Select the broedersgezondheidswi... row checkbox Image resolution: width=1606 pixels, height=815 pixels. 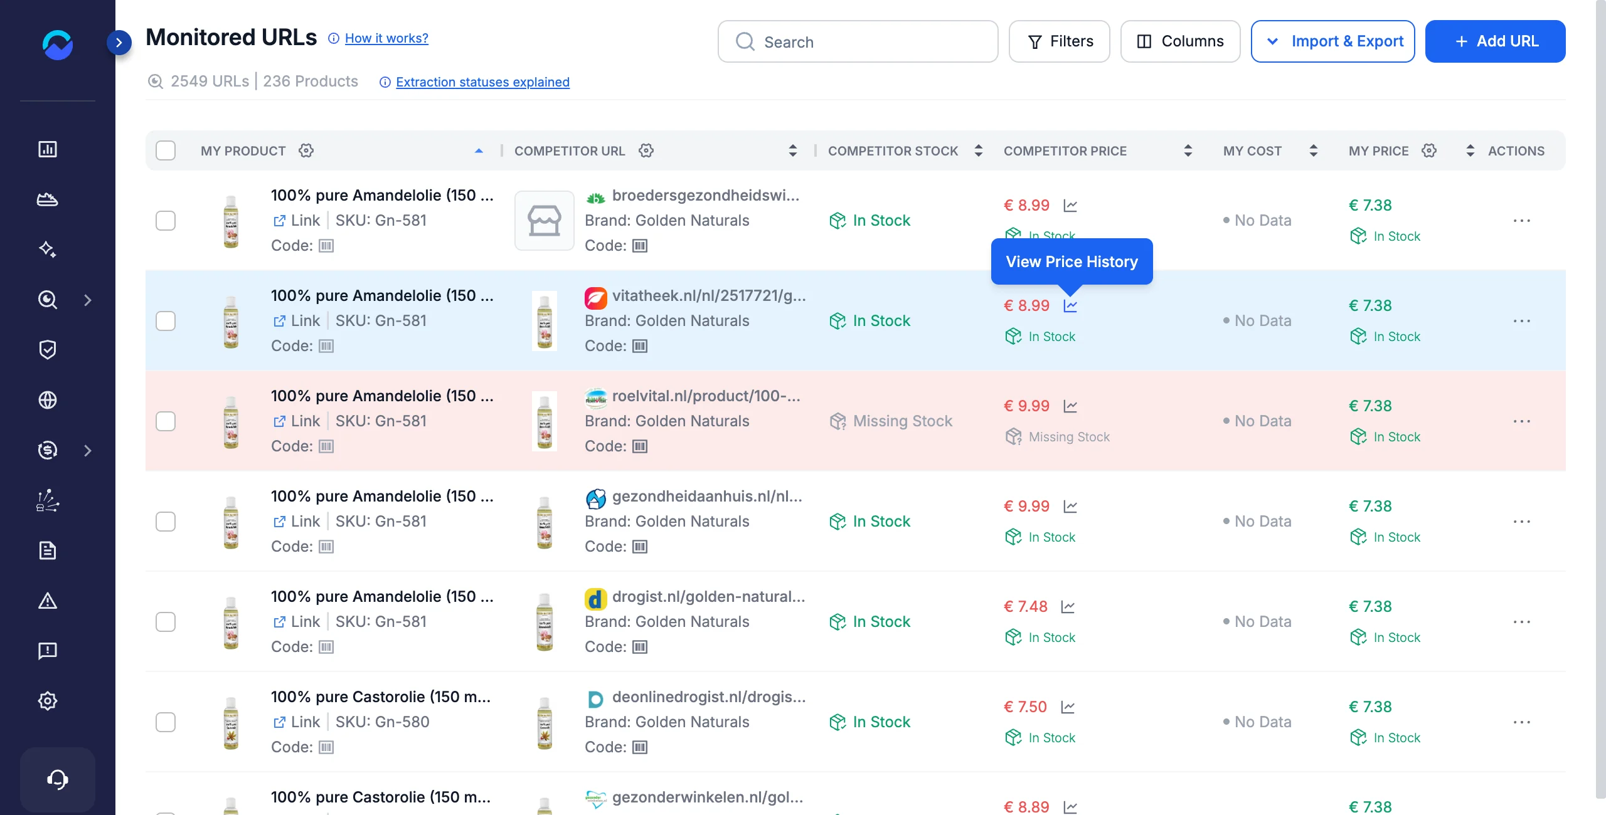pyautogui.click(x=166, y=221)
